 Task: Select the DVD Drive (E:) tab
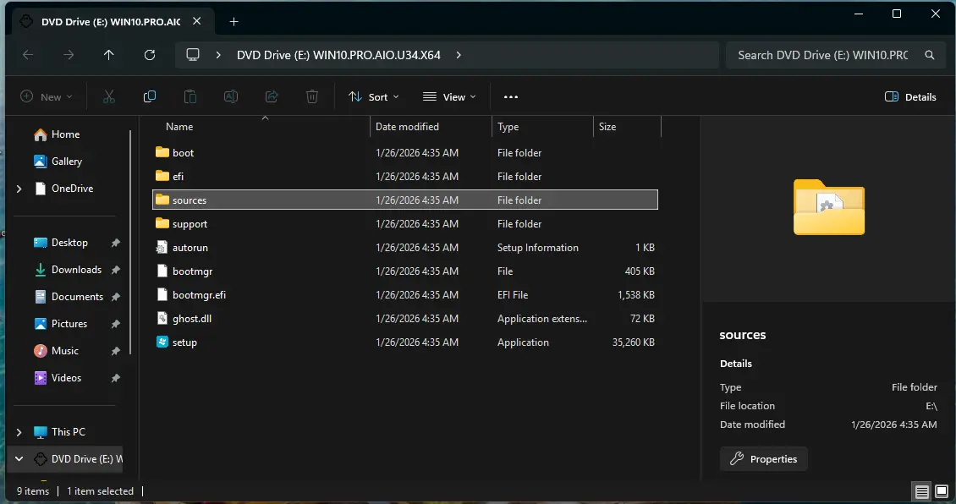tap(110, 21)
